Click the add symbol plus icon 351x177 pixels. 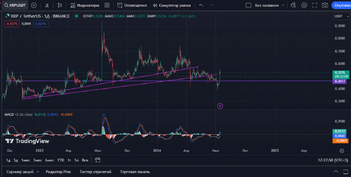tap(34, 5)
